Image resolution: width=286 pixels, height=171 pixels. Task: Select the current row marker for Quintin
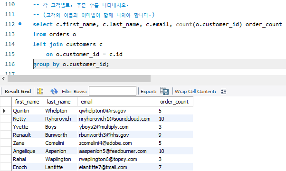(x=4, y=111)
